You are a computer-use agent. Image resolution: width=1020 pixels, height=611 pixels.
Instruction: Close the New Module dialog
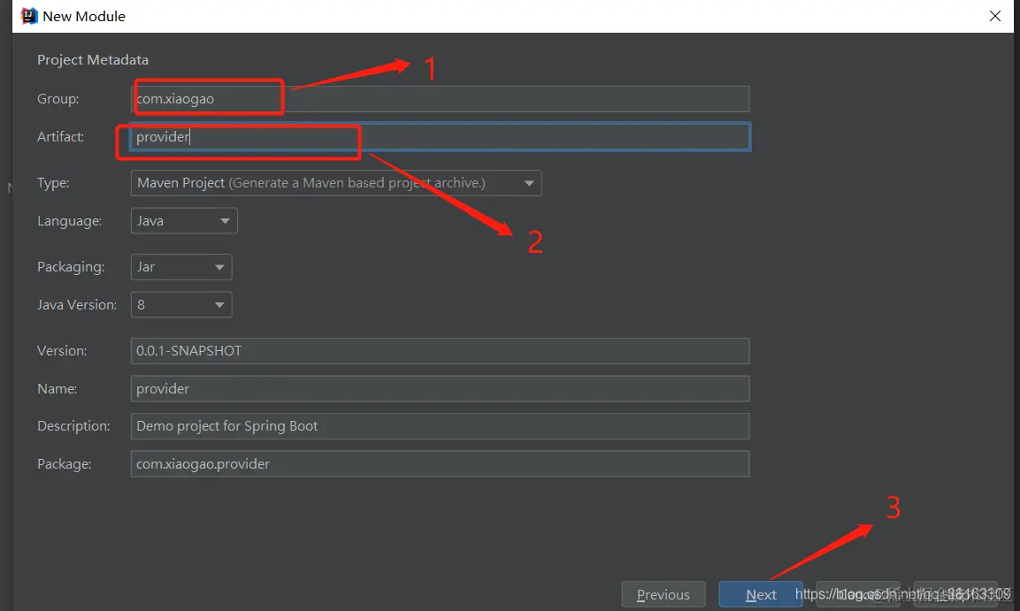[x=994, y=16]
